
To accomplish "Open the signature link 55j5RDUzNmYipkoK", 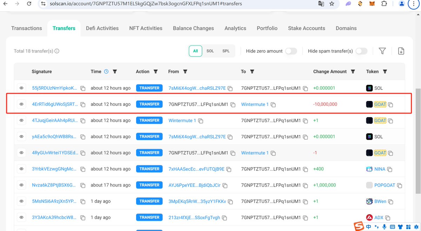I will point(55,88).
